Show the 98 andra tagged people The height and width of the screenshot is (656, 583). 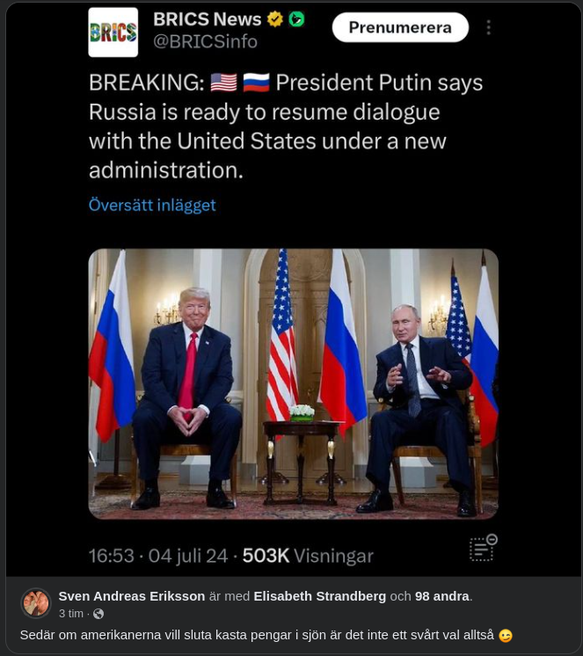click(x=442, y=596)
